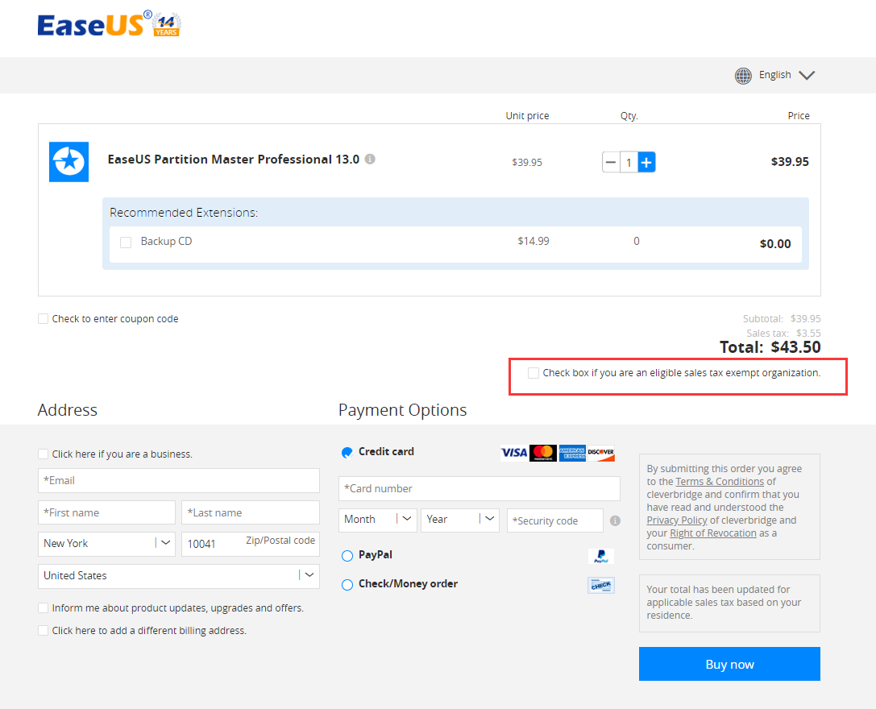Image resolution: width=876 pixels, height=709 pixels.
Task: Click the Discover card logo
Action: 601,453
